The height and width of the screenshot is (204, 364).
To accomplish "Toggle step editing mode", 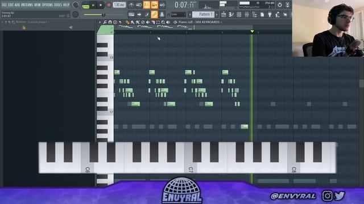I will click(x=147, y=14).
